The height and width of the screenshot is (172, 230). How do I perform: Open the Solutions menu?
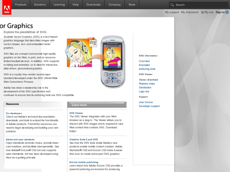pos(40,4)
